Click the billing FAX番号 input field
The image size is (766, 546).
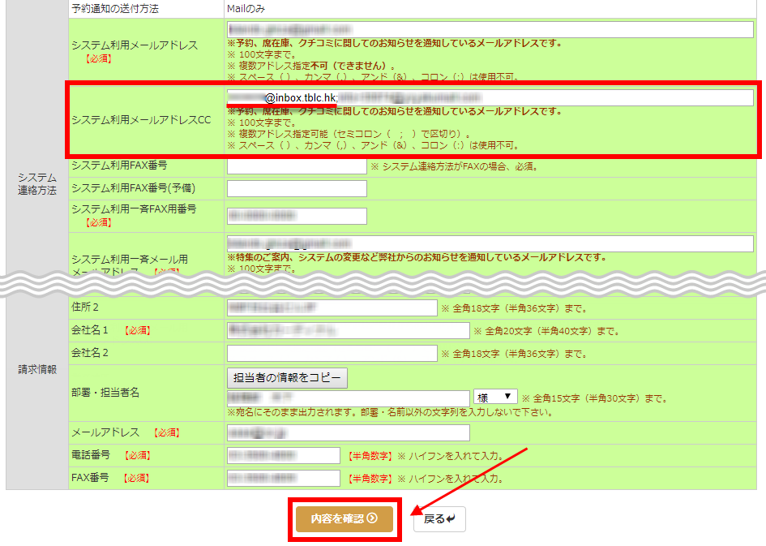tap(283, 478)
